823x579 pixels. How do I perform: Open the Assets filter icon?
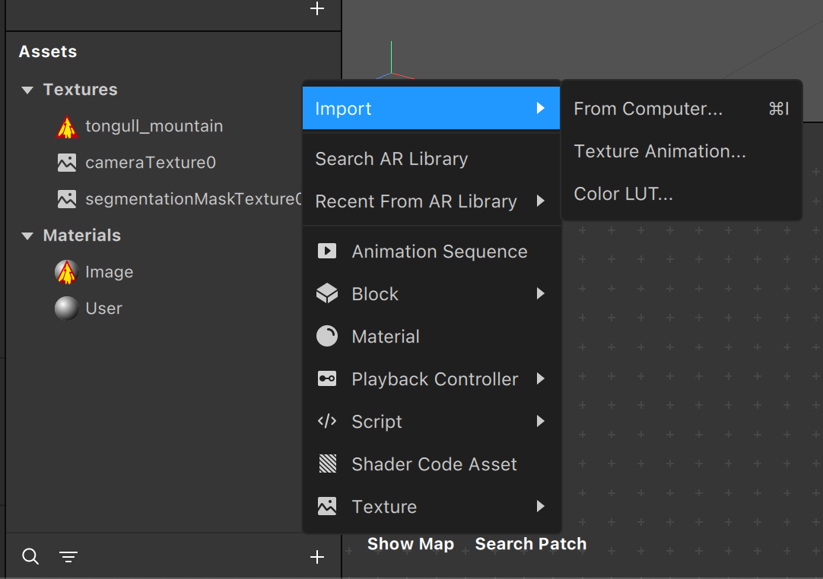tap(68, 558)
